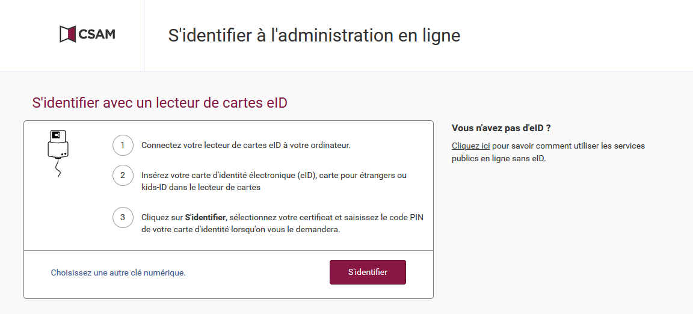
Task: Click the step 3 number circle
Action: 123,217
